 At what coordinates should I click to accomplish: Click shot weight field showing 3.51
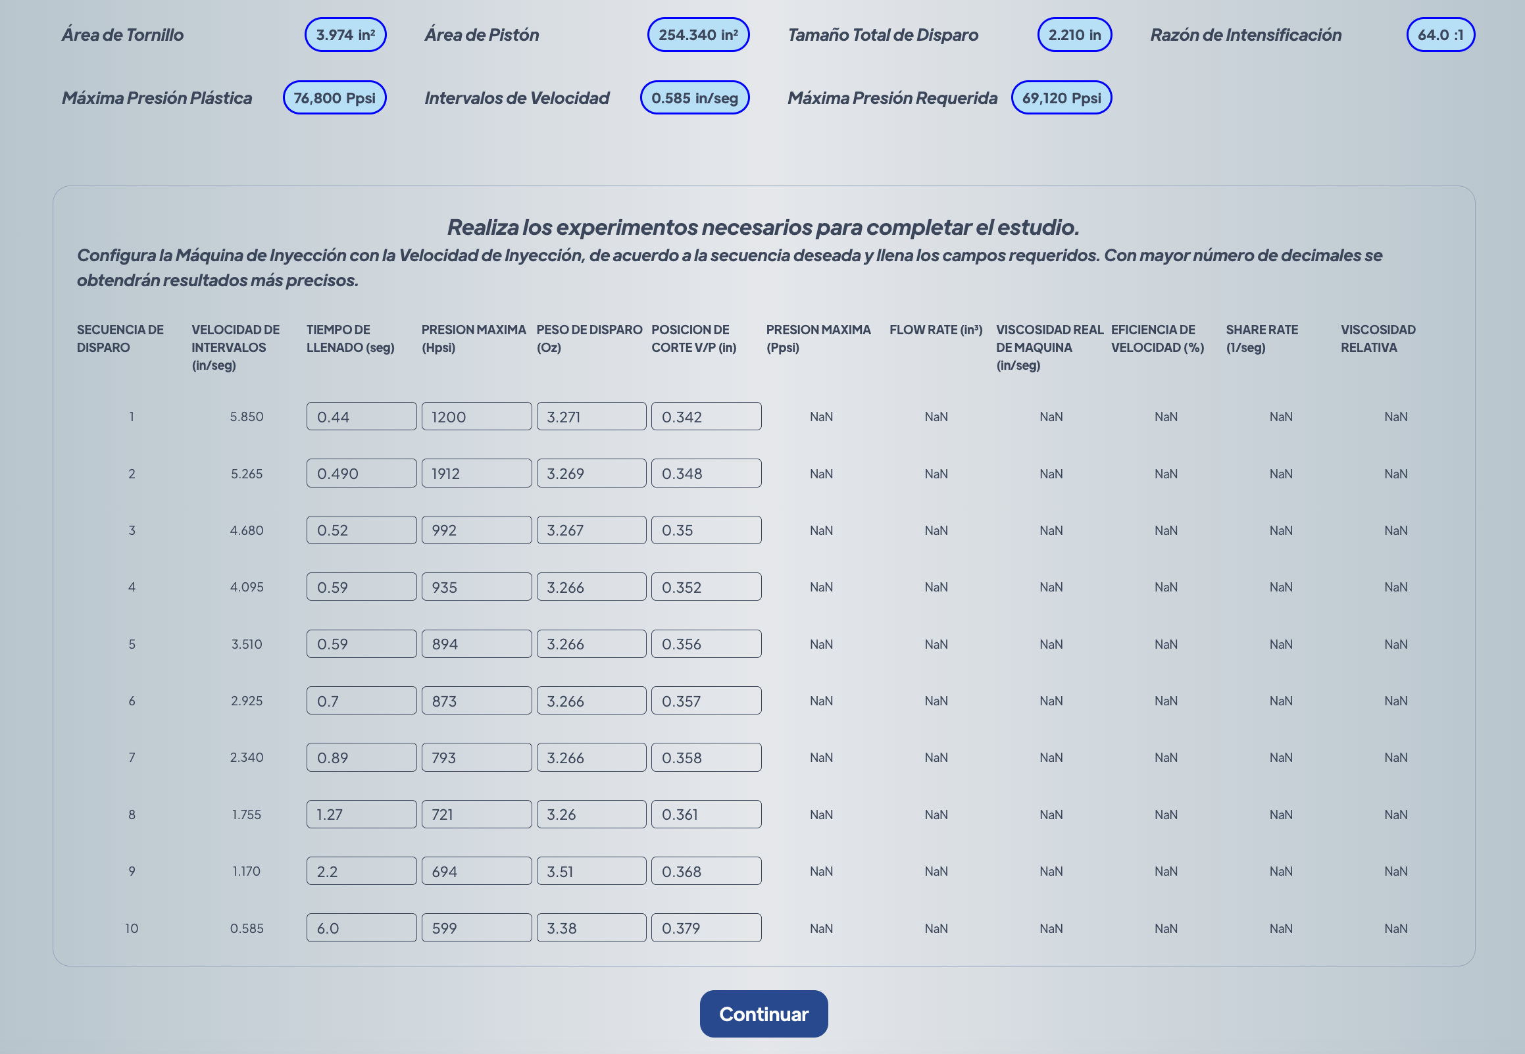point(591,871)
